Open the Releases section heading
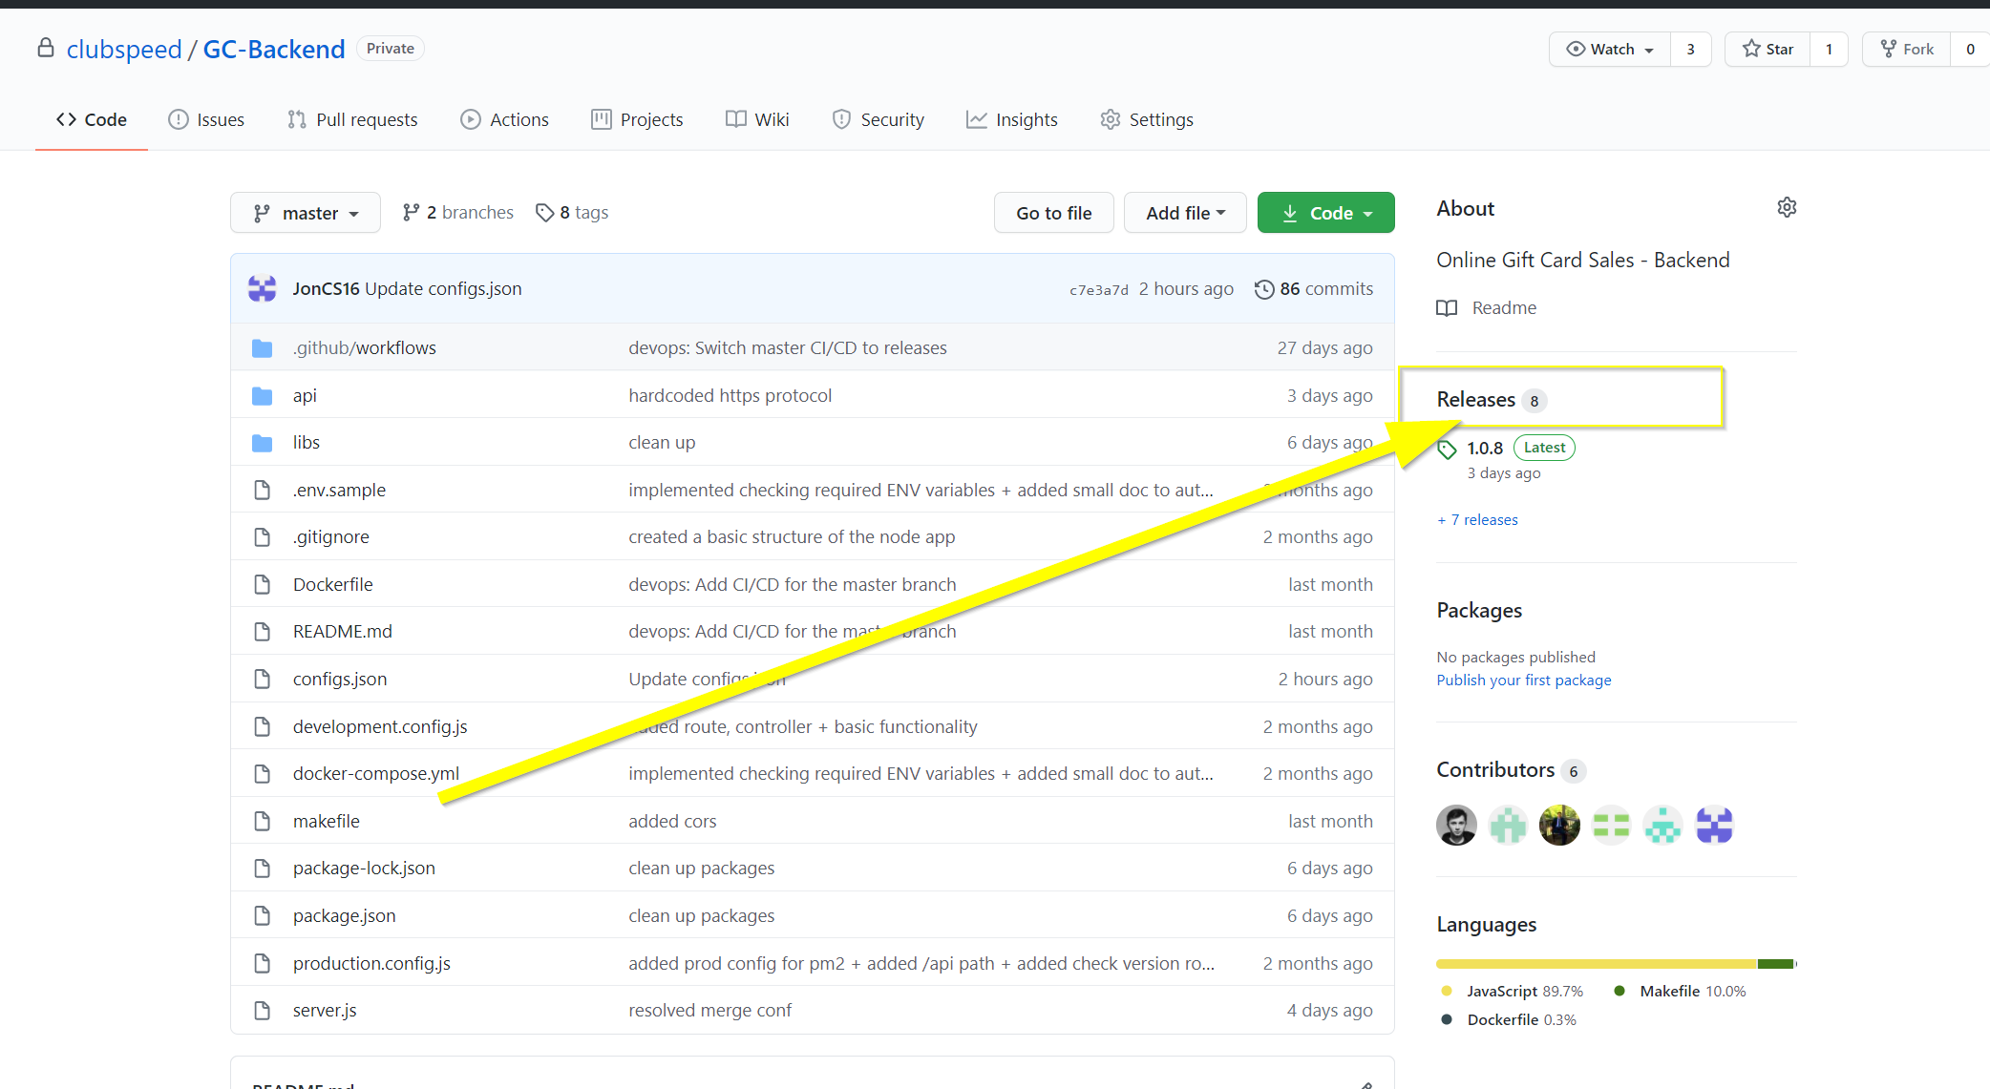This screenshot has width=1990, height=1089. point(1476,400)
